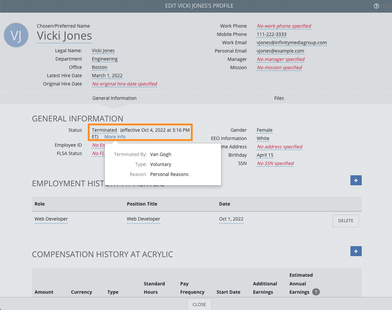Click No address specified
The width and height of the screenshot is (392, 310).
point(280,147)
